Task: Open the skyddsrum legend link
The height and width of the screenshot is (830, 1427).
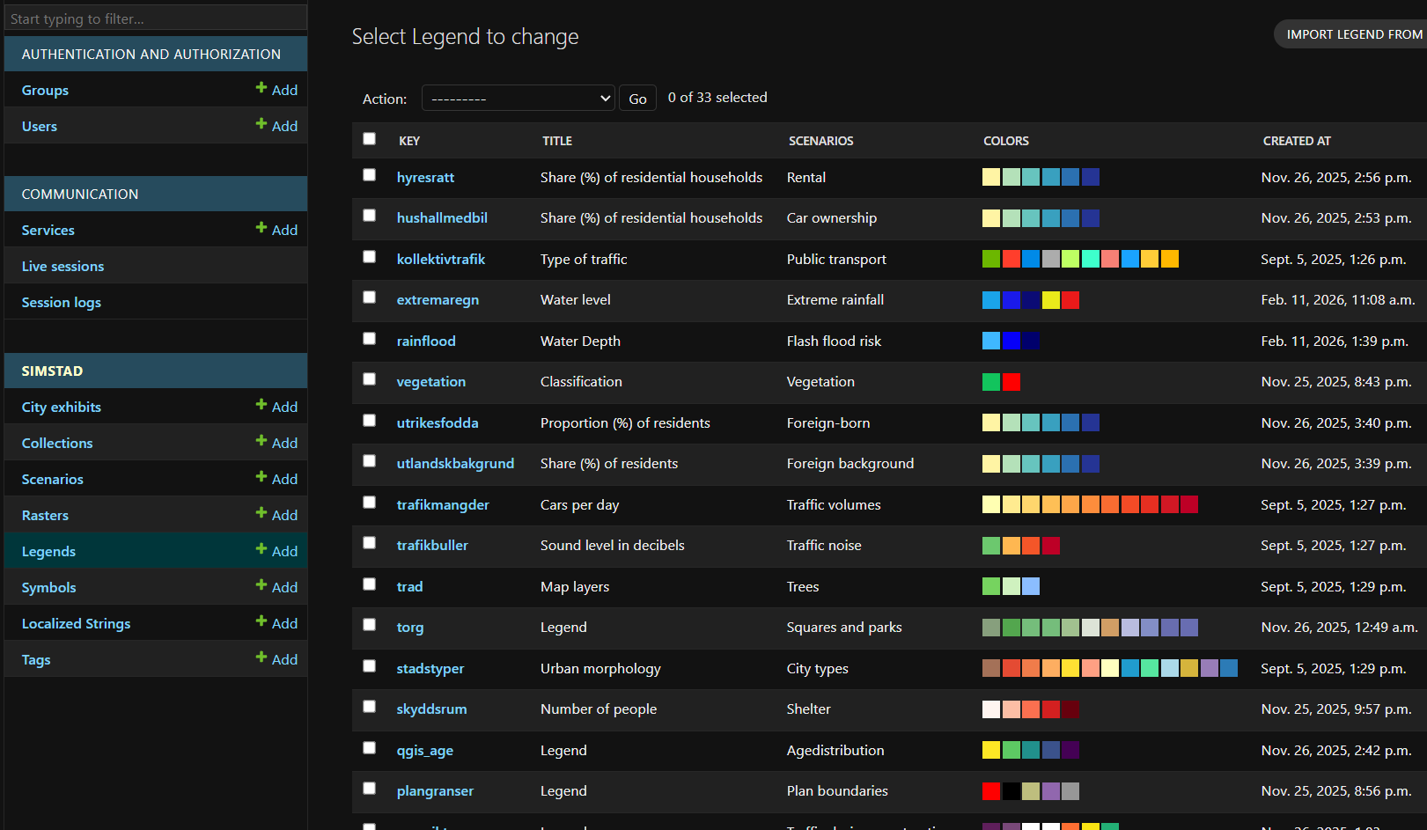Action: pos(431,709)
